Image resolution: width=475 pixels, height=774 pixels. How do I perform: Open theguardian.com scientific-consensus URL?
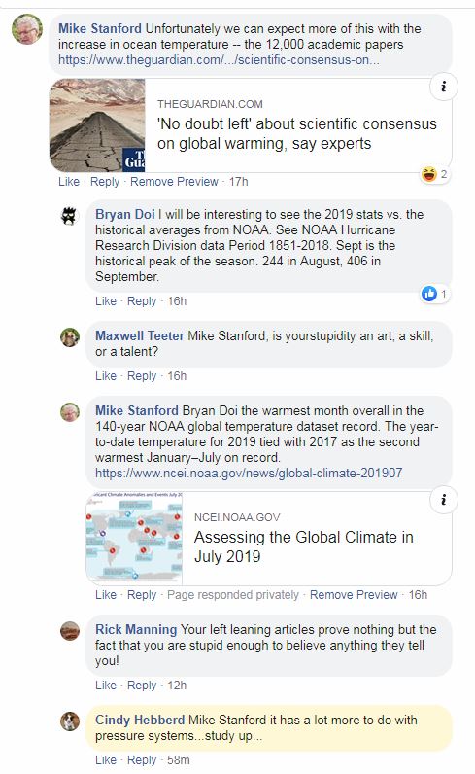coord(219,60)
